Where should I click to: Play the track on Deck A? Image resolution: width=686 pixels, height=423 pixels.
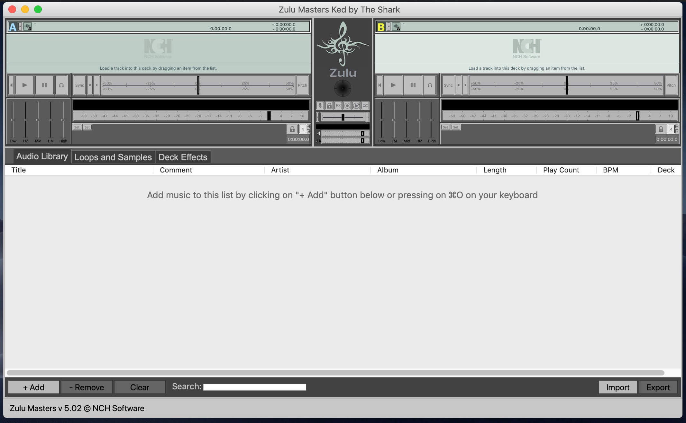(x=24, y=85)
